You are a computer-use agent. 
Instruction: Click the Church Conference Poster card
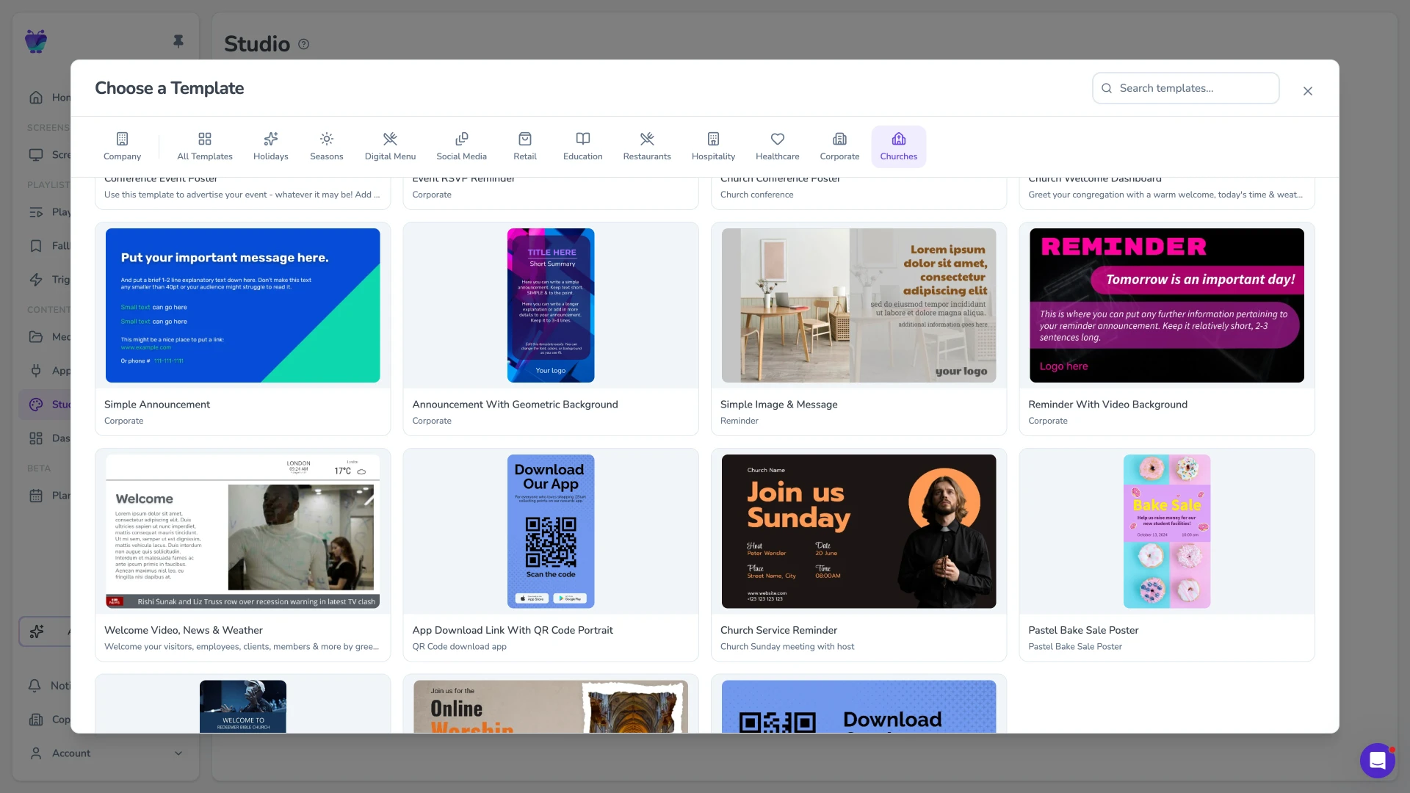[858, 192]
